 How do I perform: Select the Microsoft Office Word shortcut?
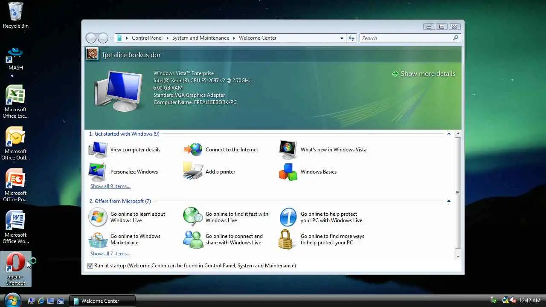[15, 227]
